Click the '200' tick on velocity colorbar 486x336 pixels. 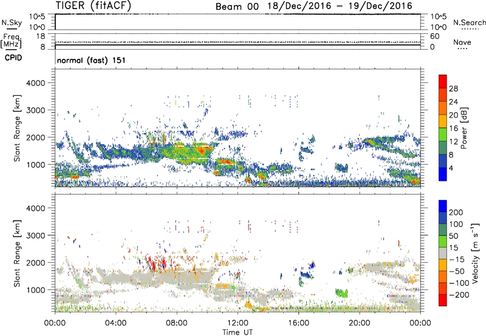point(456,212)
